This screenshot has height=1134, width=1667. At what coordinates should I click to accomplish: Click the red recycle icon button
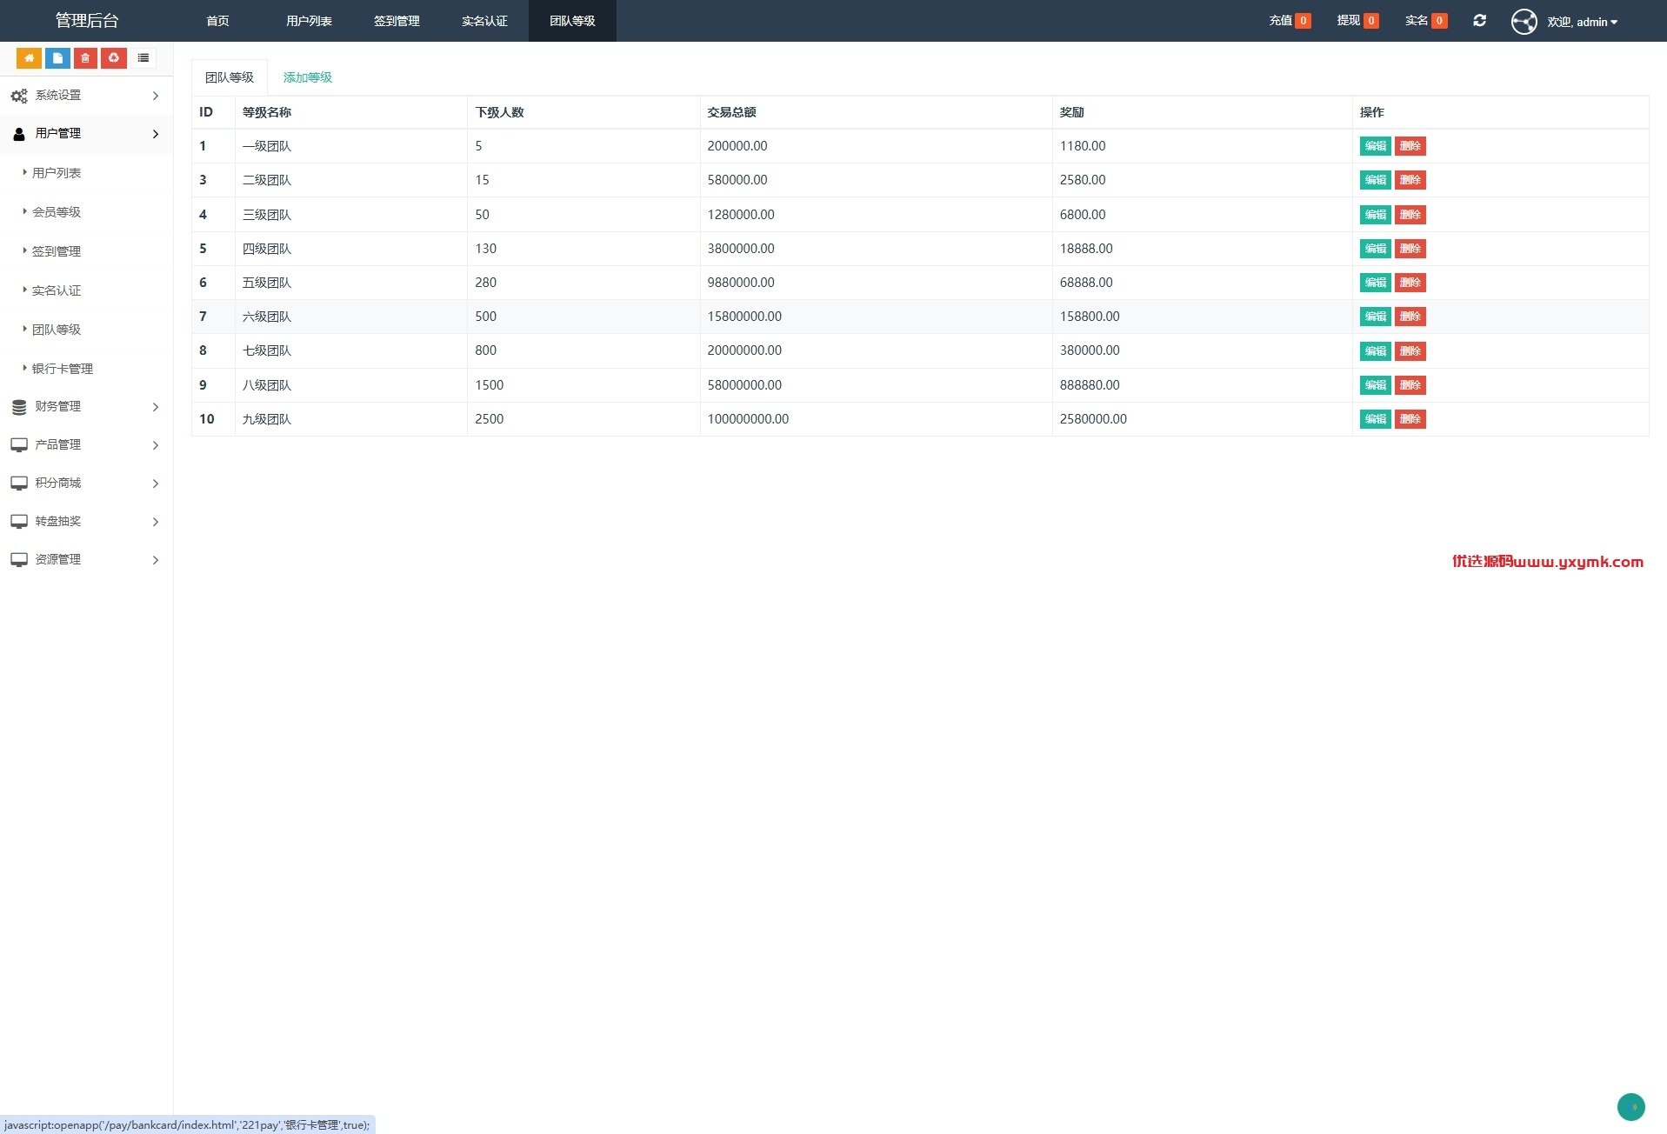[114, 58]
